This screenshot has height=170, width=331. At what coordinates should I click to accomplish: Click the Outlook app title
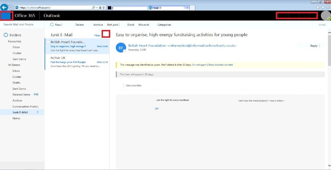point(52,16)
